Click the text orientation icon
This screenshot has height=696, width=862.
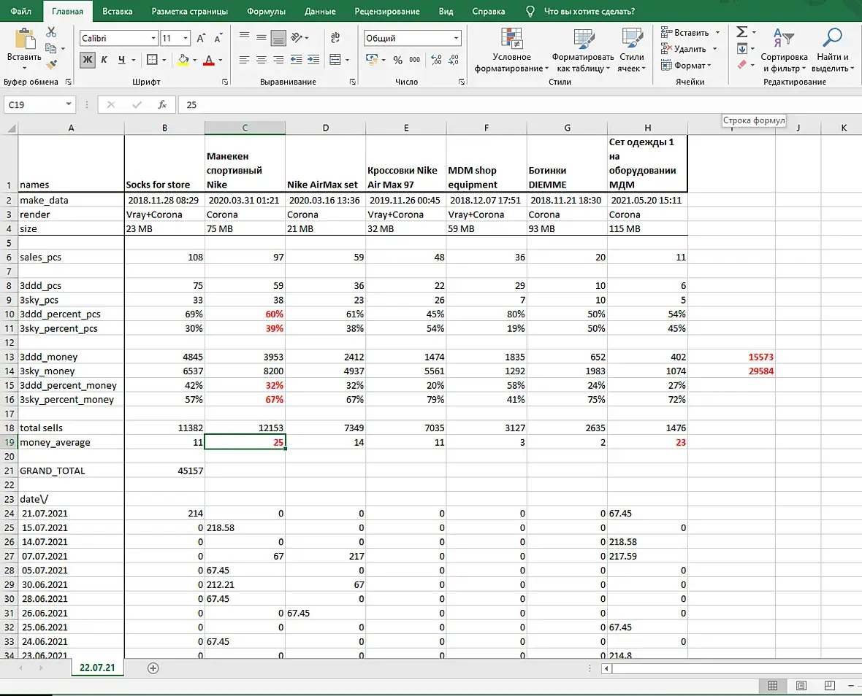297,37
